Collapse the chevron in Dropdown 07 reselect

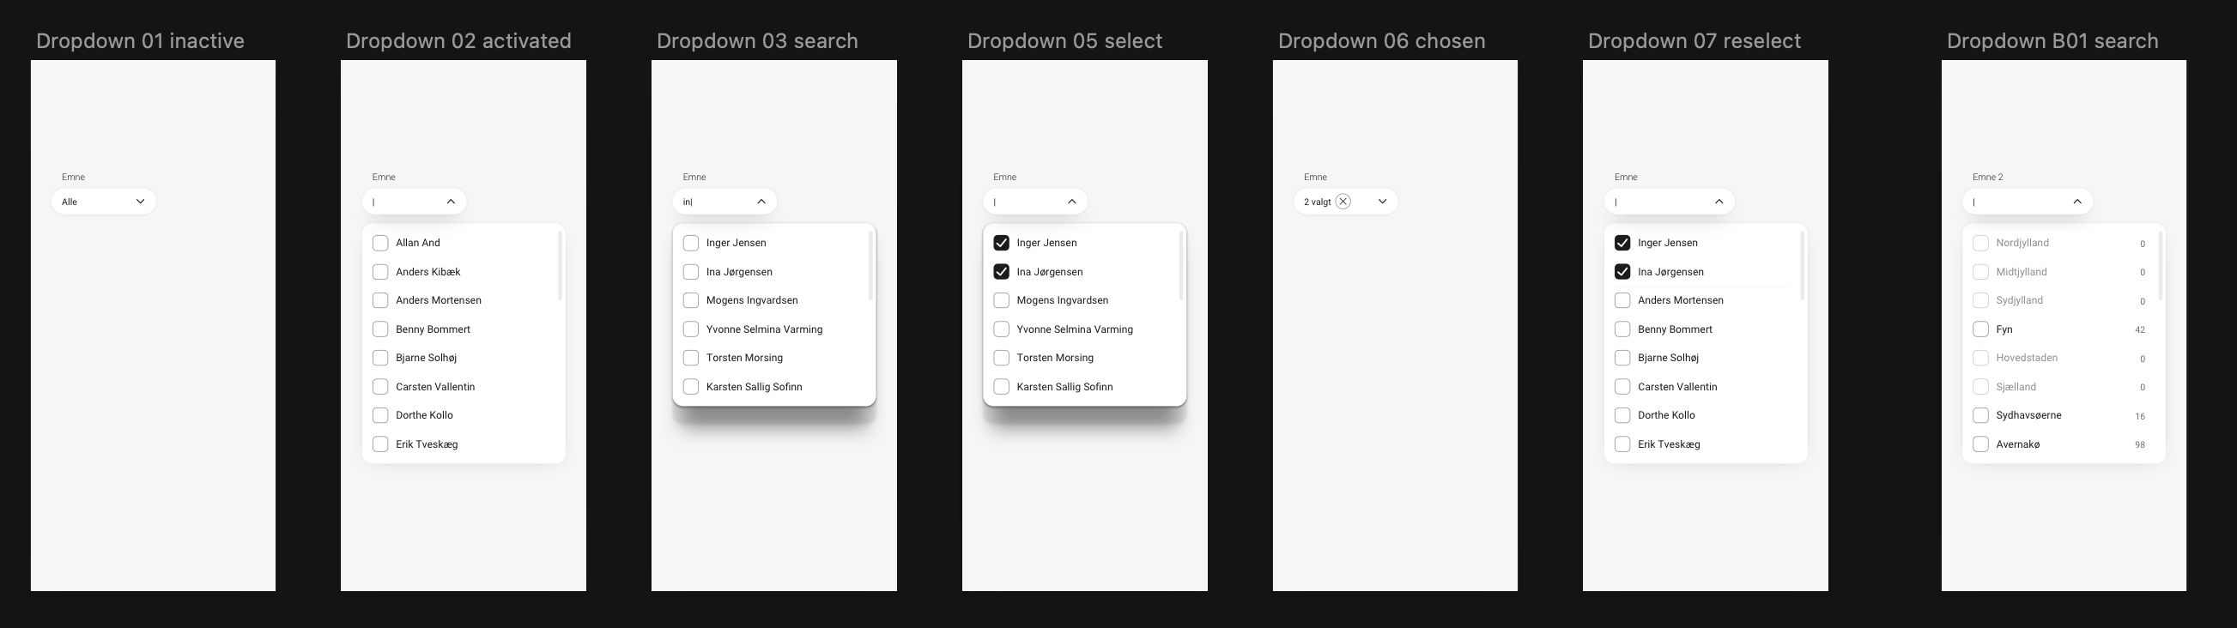point(1719,202)
